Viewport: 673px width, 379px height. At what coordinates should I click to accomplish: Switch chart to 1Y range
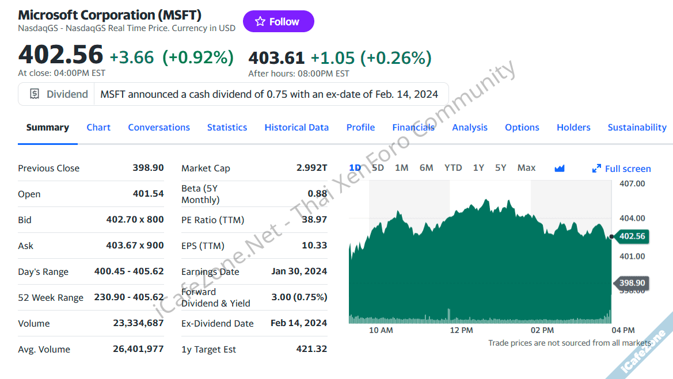point(478,168)
